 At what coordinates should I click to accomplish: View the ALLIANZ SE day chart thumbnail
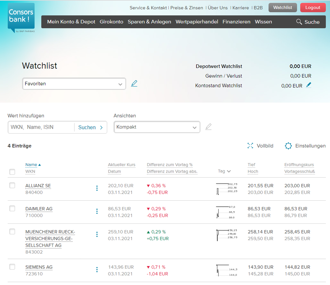pos(227,189)
